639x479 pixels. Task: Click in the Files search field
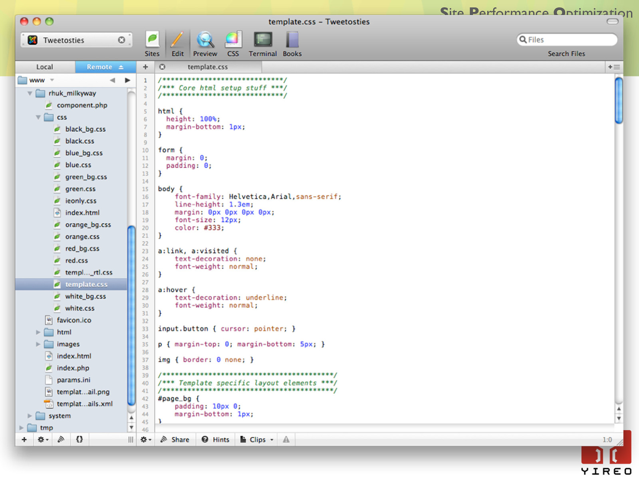(567, 40)
